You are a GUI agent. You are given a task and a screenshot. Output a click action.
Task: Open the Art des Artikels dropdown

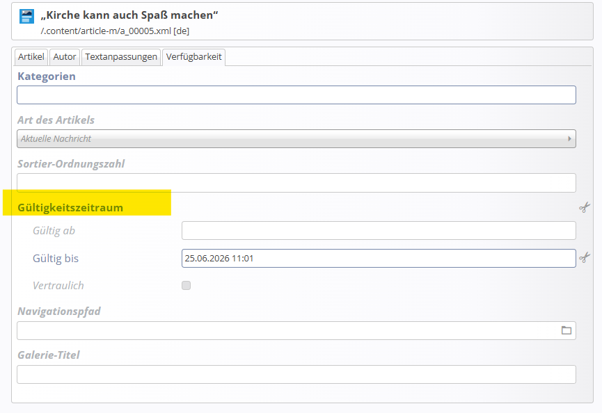point(296,138)
